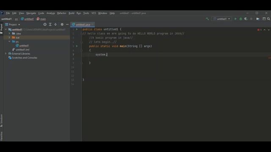The height and width of the screenshot is (152, 271).
Task: Select the untitled1.java editor tab
Action: pyautogui.click(x=83, y=24)
